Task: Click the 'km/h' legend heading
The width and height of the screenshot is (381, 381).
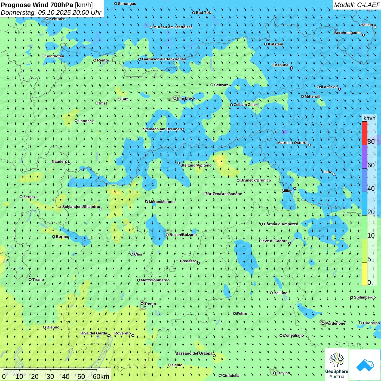Action: tap(369, 118)
